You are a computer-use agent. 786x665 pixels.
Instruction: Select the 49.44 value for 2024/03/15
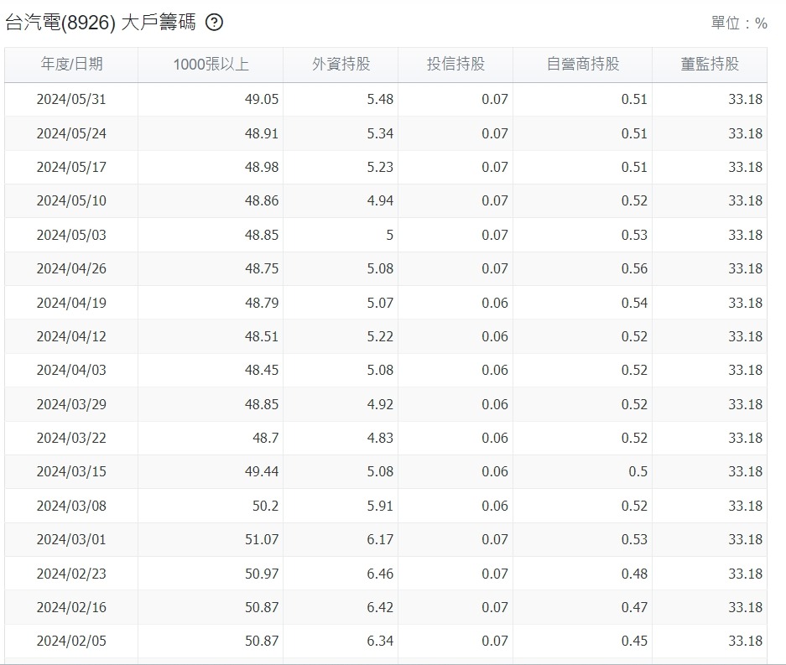click(261, 471)
